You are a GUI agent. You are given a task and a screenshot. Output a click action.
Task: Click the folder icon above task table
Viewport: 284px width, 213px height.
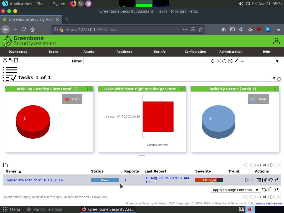(6, 165)
